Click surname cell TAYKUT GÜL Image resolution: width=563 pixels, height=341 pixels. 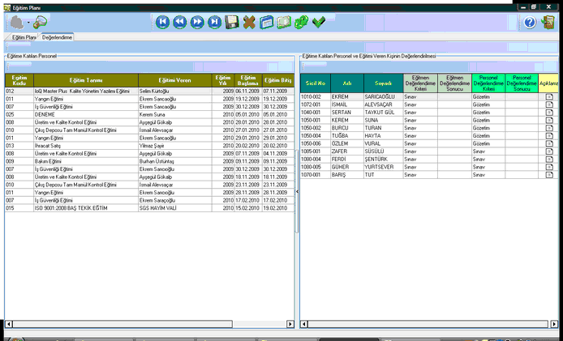[383, 113]
